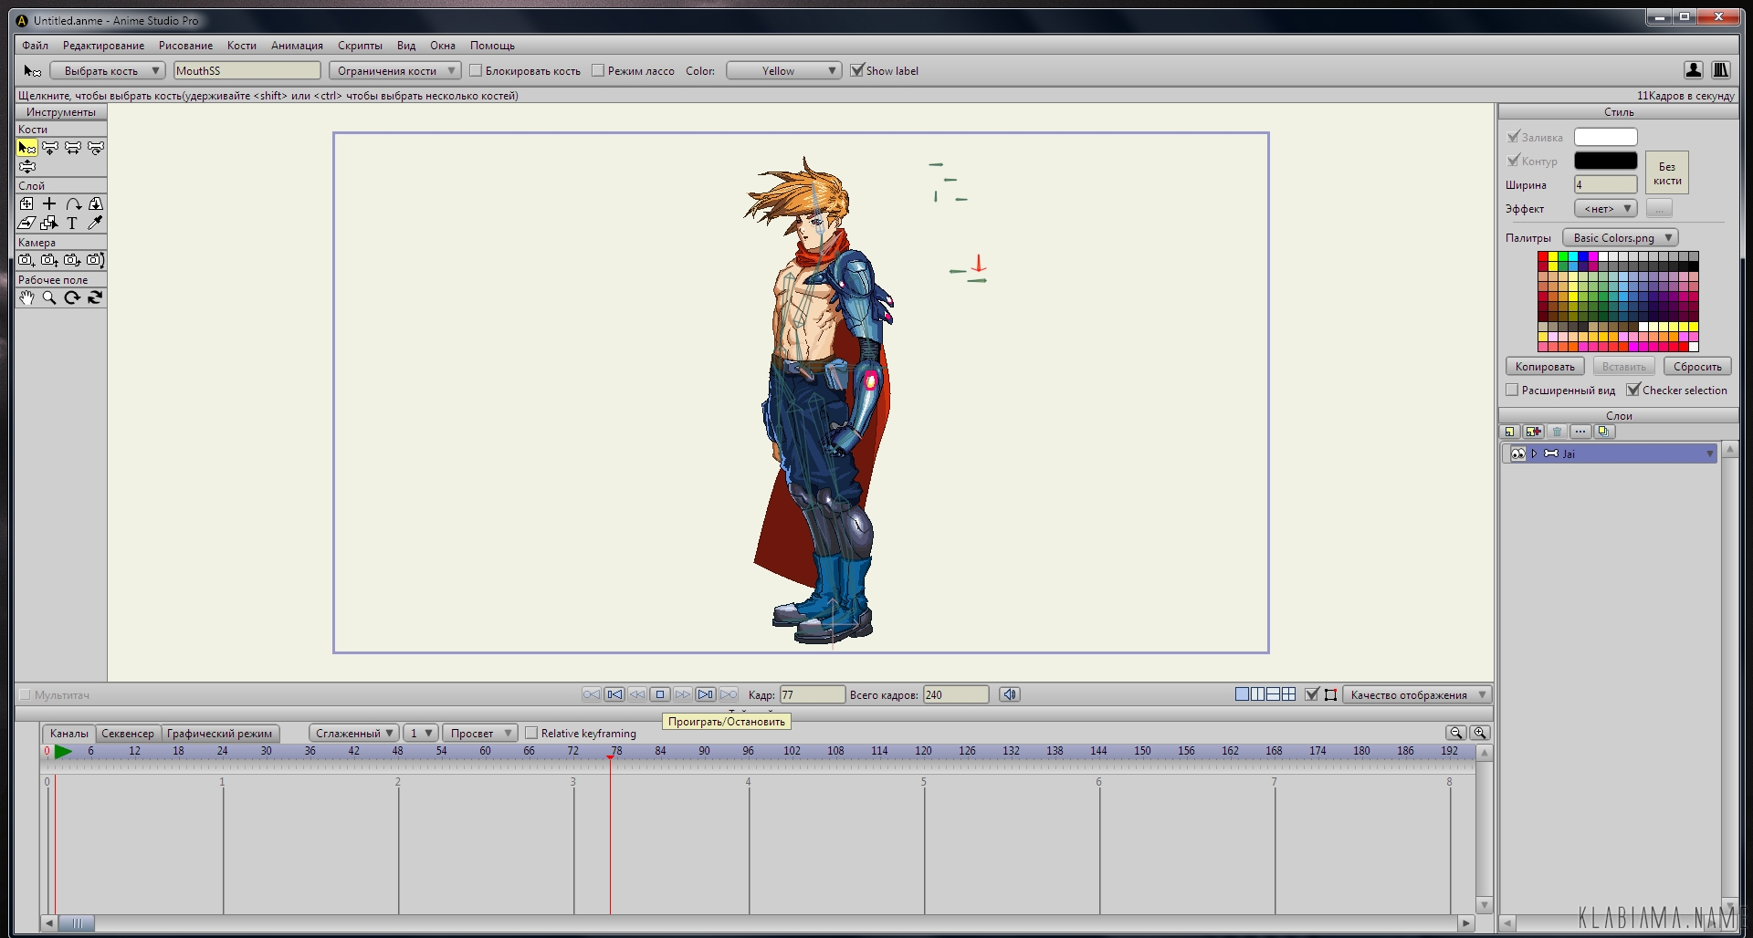
Task: Select the Translate Bone tool
Action: (49, 148)
